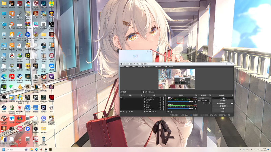Open the View menu in OBS
The image size is (271, 152).
pyautogui.click(x=134, y=67)
